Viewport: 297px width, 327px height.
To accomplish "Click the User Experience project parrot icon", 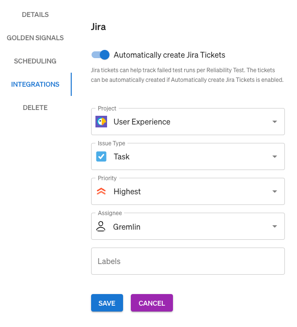I will tap(101, 122).
